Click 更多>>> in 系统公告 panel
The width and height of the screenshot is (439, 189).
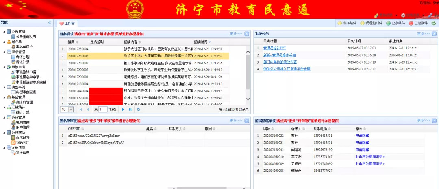point(423,34)
